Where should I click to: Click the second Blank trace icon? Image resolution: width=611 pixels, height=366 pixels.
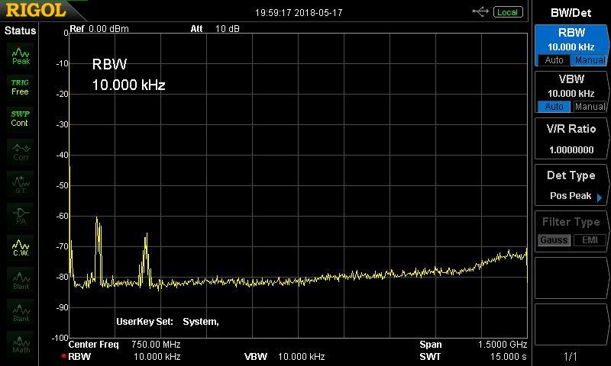pyautogui.click(x=21, y=312)
